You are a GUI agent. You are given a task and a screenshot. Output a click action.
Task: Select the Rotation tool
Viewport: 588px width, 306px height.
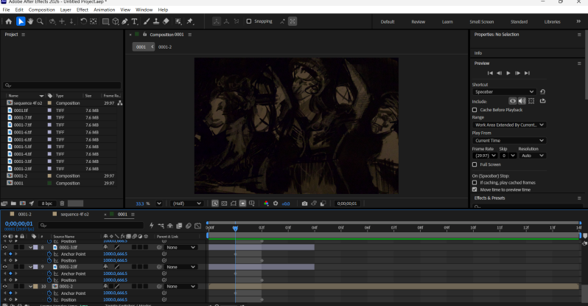(x=83, y=21)
